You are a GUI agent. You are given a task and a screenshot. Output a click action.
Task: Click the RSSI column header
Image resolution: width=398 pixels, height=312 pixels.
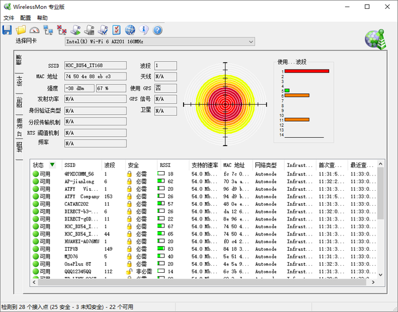(x=165, y=165)
